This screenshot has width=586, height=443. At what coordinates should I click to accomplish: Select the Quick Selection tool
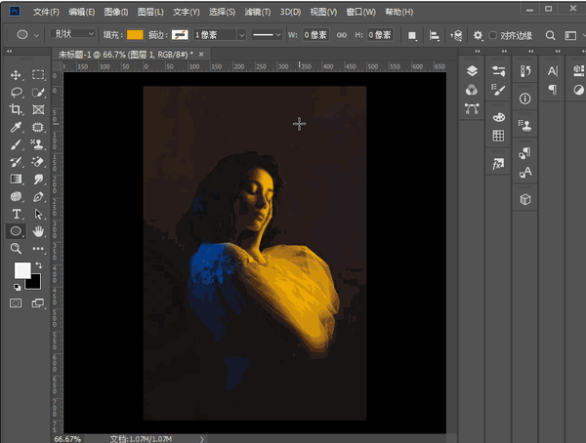pyautogui.click(x=38, y=93)
